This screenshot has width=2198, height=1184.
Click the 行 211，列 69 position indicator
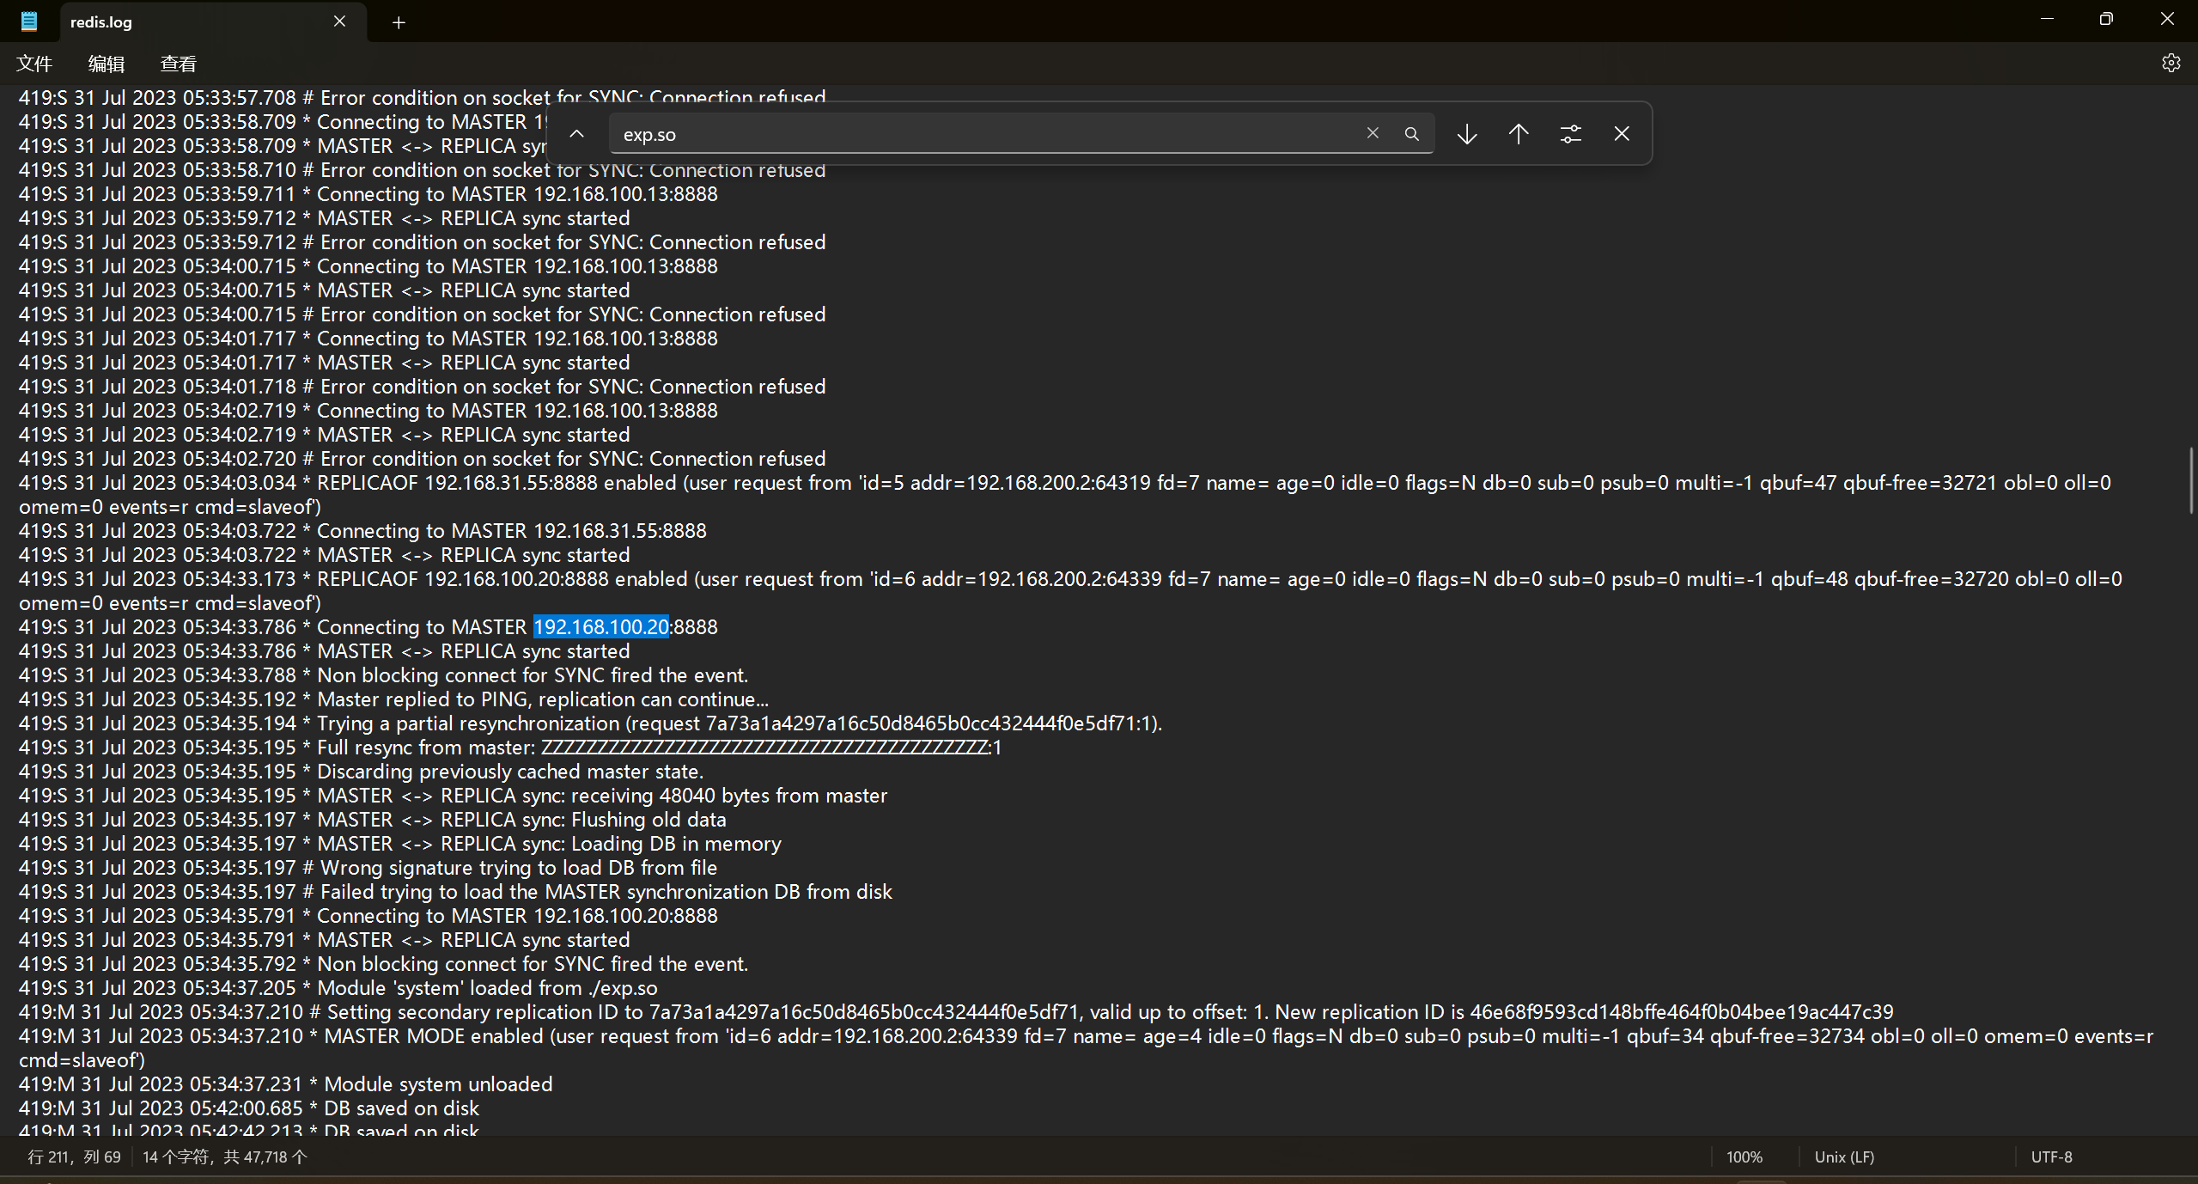point(74,1157)
